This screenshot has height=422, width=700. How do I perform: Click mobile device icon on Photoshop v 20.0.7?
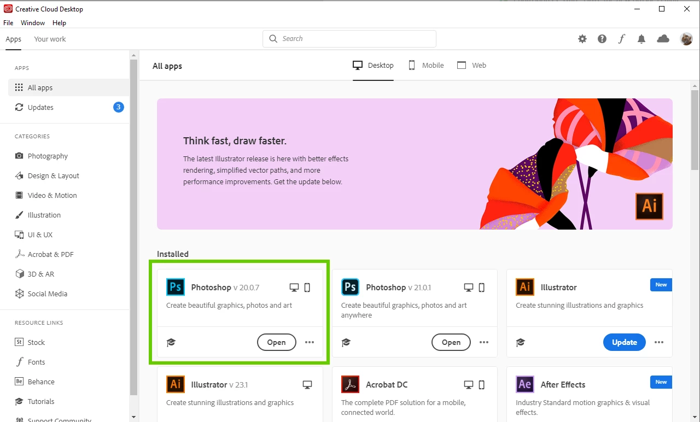(x=307, y=288)
